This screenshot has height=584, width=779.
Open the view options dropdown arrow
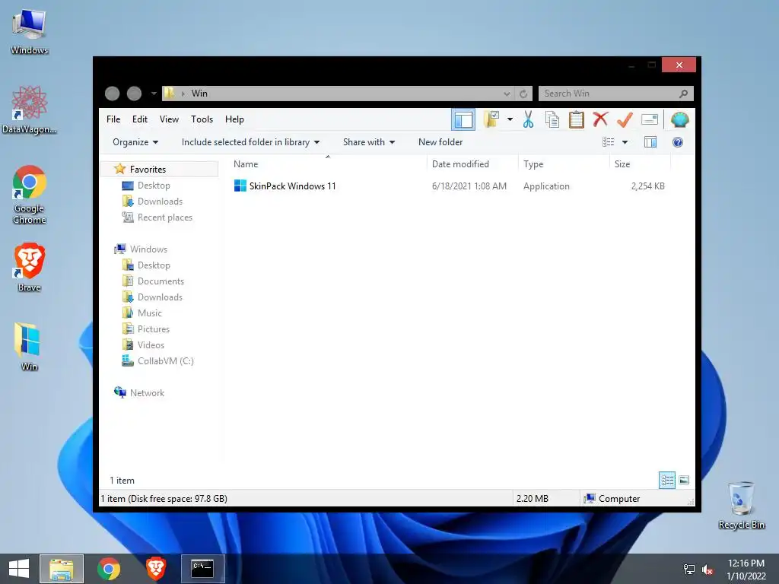tap(625, 142)
